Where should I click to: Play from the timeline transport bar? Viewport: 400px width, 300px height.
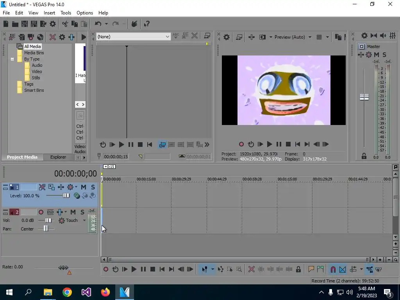click(134, 269)
